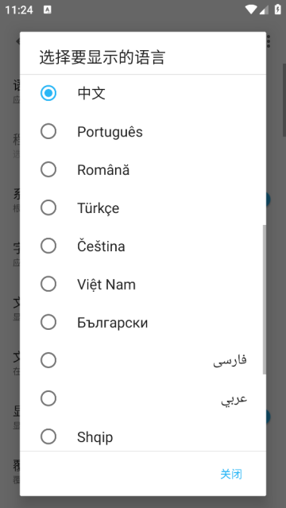Click the 11:24 clock in status bar
The height and width of the screenshot is (508, 286).
coord(19,10)
